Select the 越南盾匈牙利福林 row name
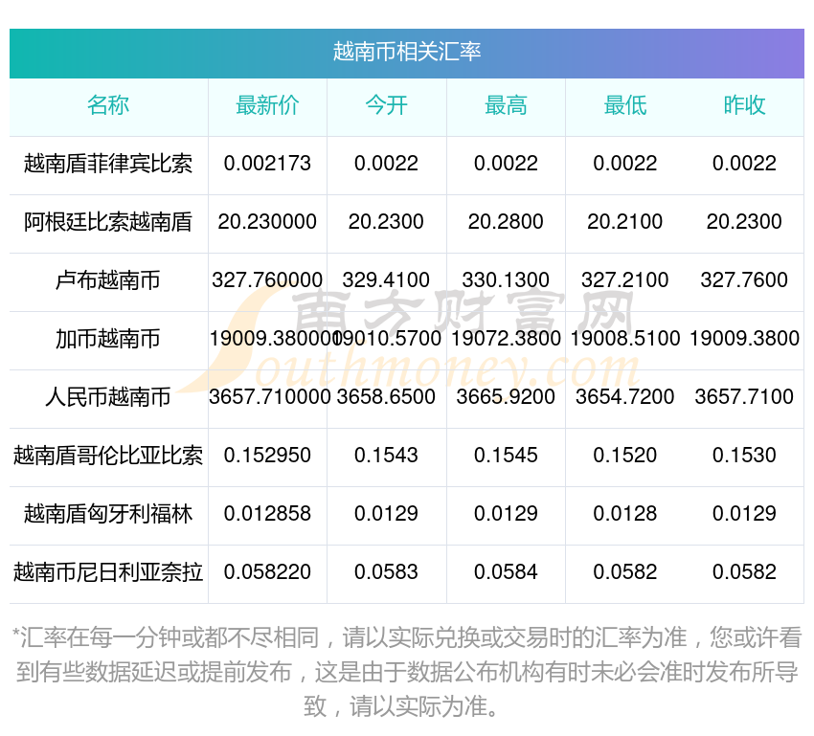Screen dimensions: 814x736 click(108, 514)
